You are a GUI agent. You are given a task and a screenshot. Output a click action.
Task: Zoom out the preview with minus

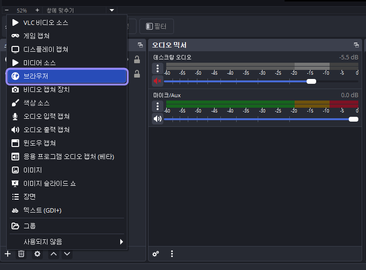[x=7, y=10]
